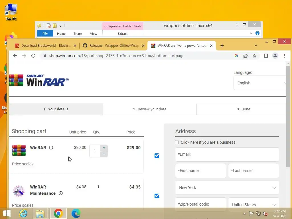This screenshot has width=292, height=219.
Task: Click Price scales under WinRAR Maintenance
Action: (23, 205)
